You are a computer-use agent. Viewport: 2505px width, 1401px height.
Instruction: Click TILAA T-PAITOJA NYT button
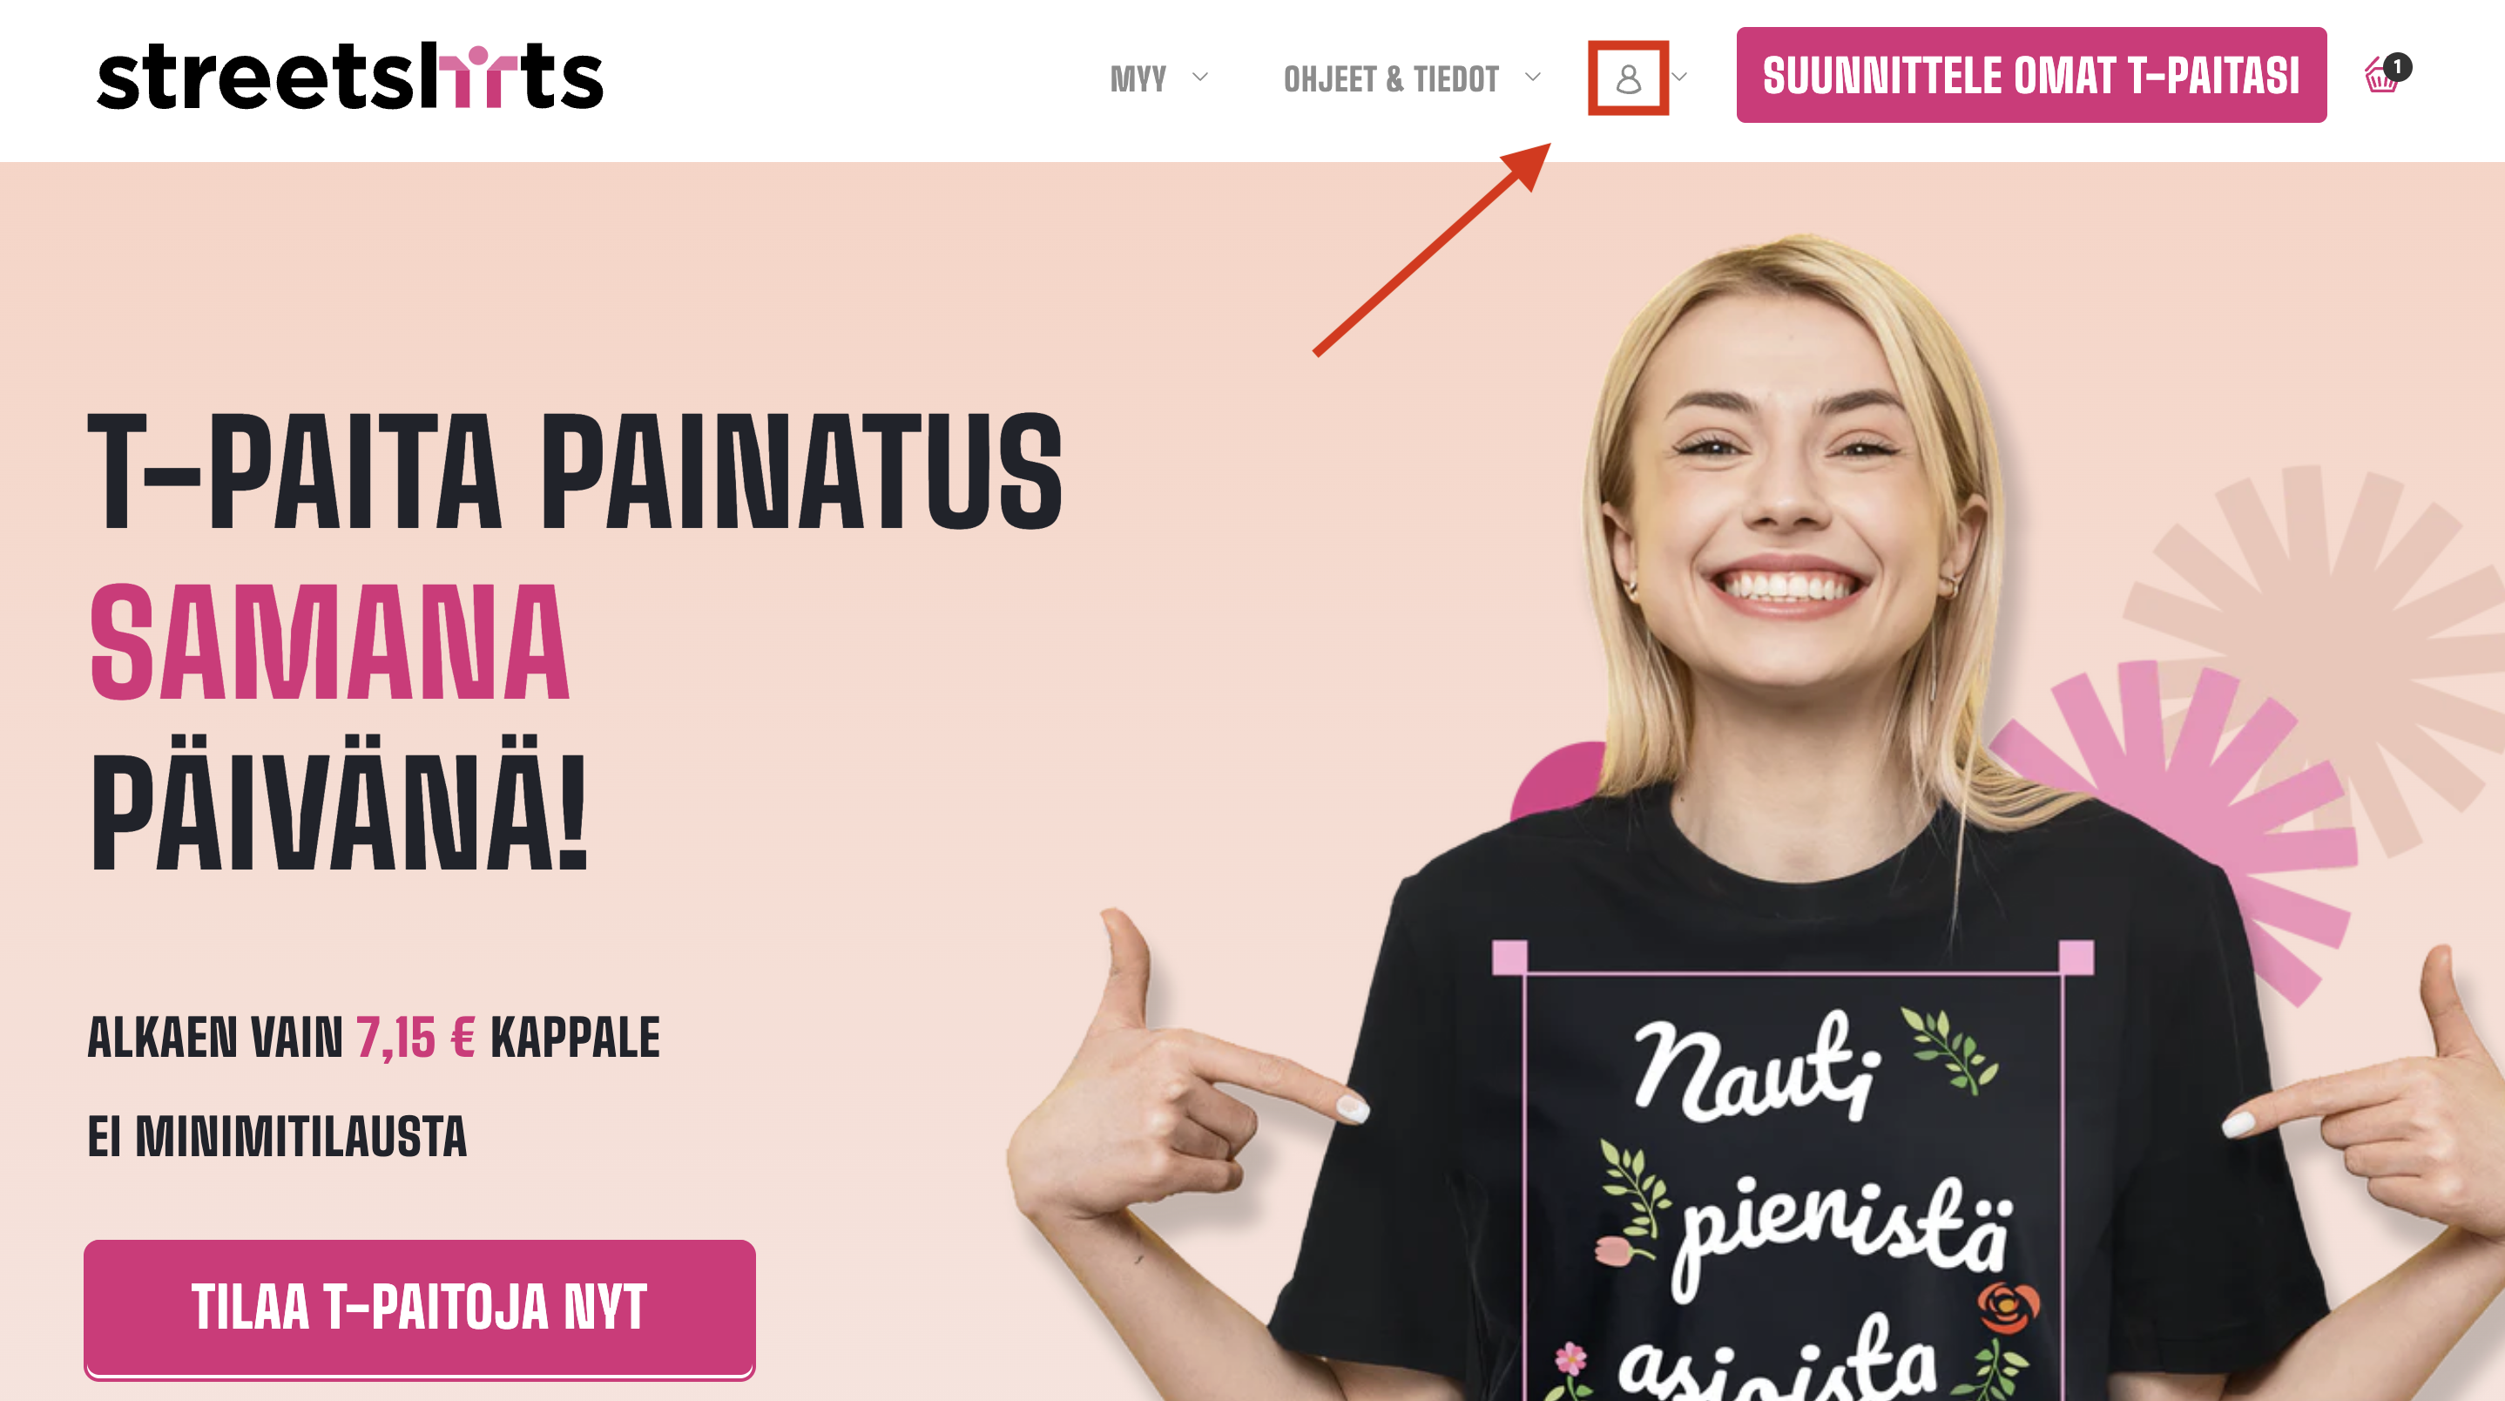point(419,1308)
